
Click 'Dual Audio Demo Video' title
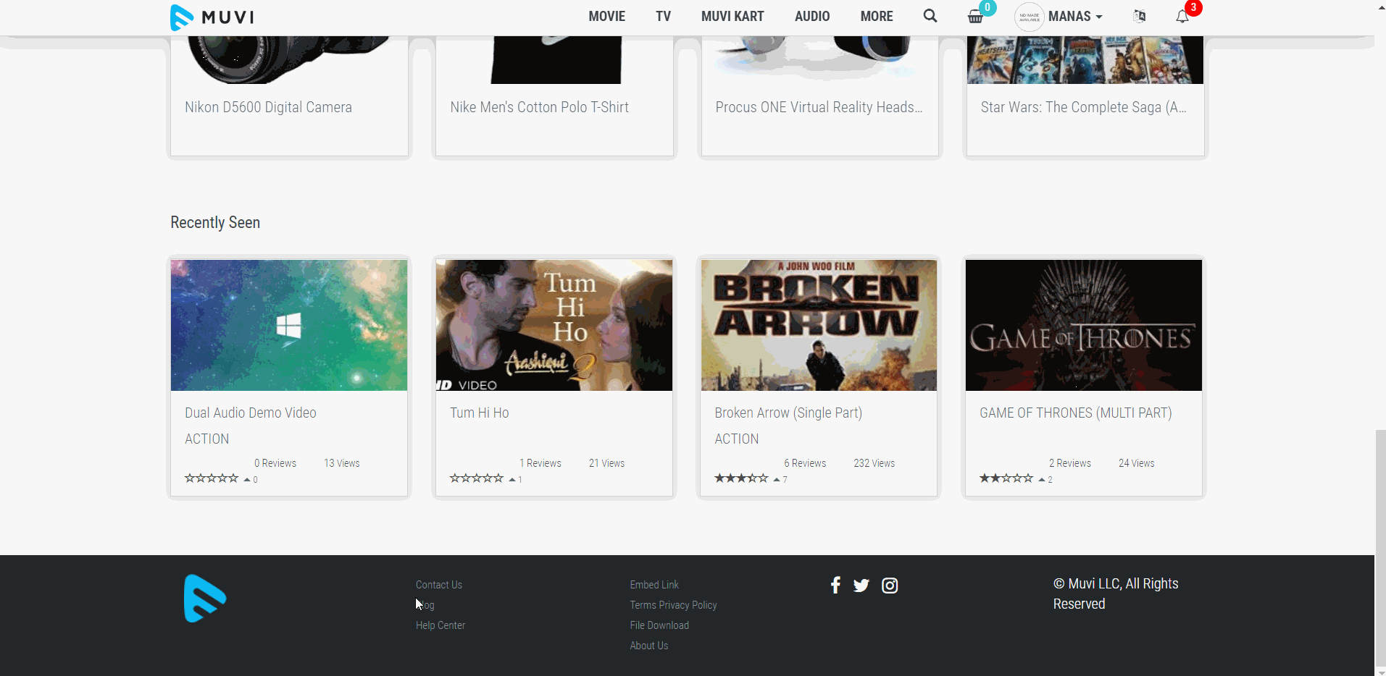pos(251,413)
